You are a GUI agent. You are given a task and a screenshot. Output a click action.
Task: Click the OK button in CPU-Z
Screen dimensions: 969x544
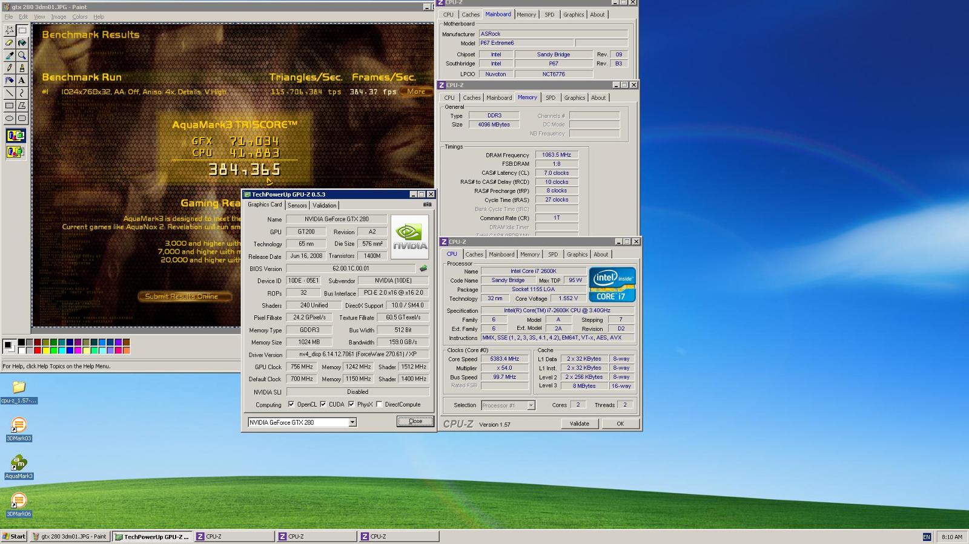click(620, 424)
